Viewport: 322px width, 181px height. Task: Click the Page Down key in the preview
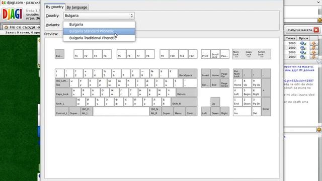225,83
